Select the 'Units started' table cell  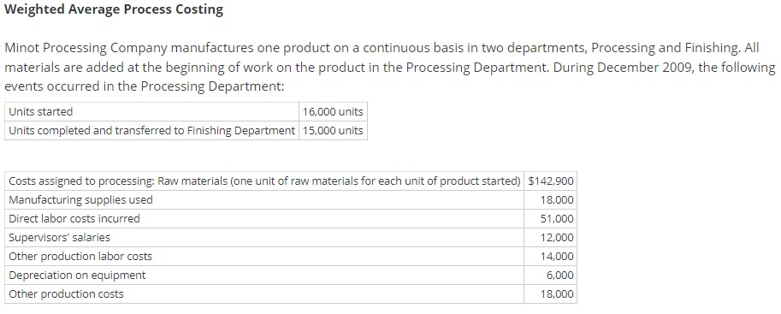tap(152, 111)
